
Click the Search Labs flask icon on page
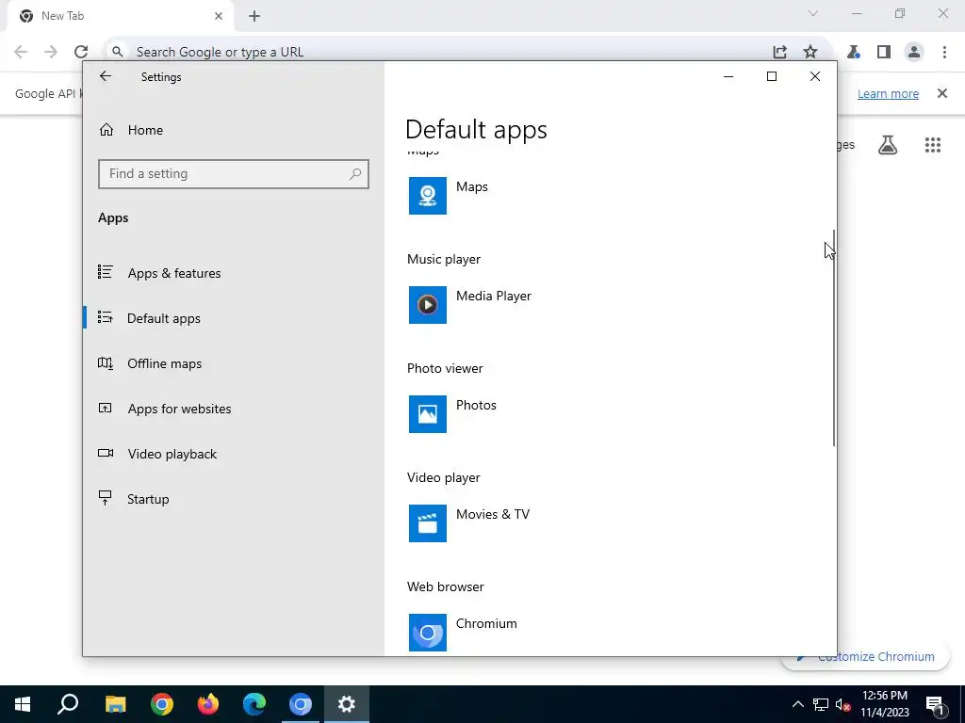click(888, 145)
